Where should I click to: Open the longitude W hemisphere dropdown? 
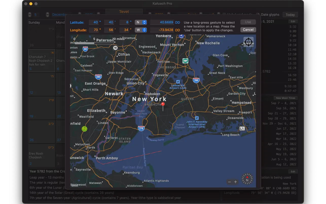click(x=141, y=30)
